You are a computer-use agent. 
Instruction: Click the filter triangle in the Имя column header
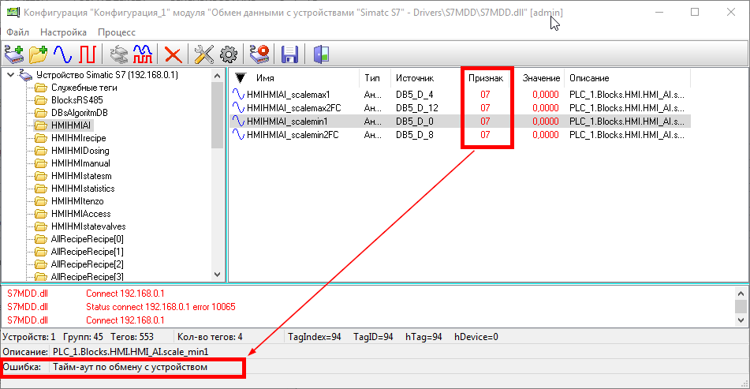coord(241,78)
